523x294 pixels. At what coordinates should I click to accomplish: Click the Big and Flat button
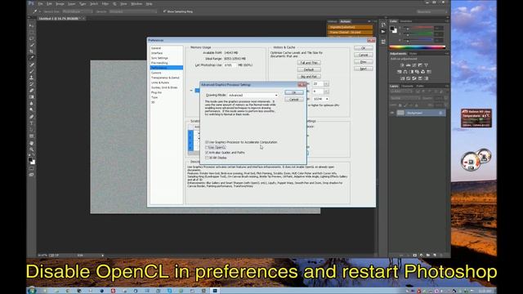coord(309,77)
